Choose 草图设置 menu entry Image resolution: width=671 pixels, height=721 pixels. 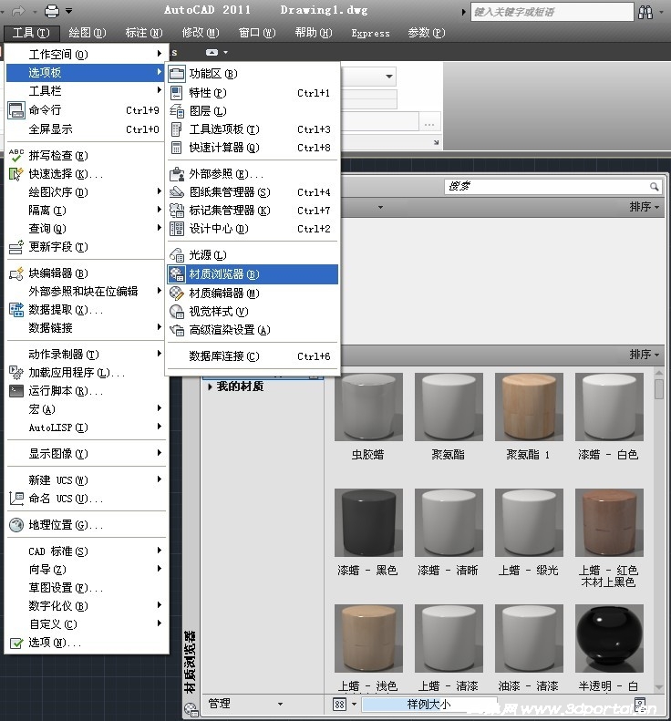pos(85,588)
